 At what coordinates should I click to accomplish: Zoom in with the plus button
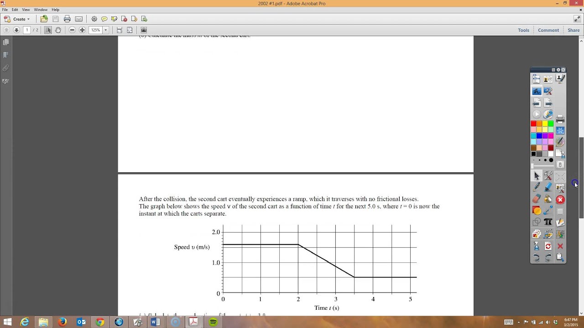click(82, 30)
